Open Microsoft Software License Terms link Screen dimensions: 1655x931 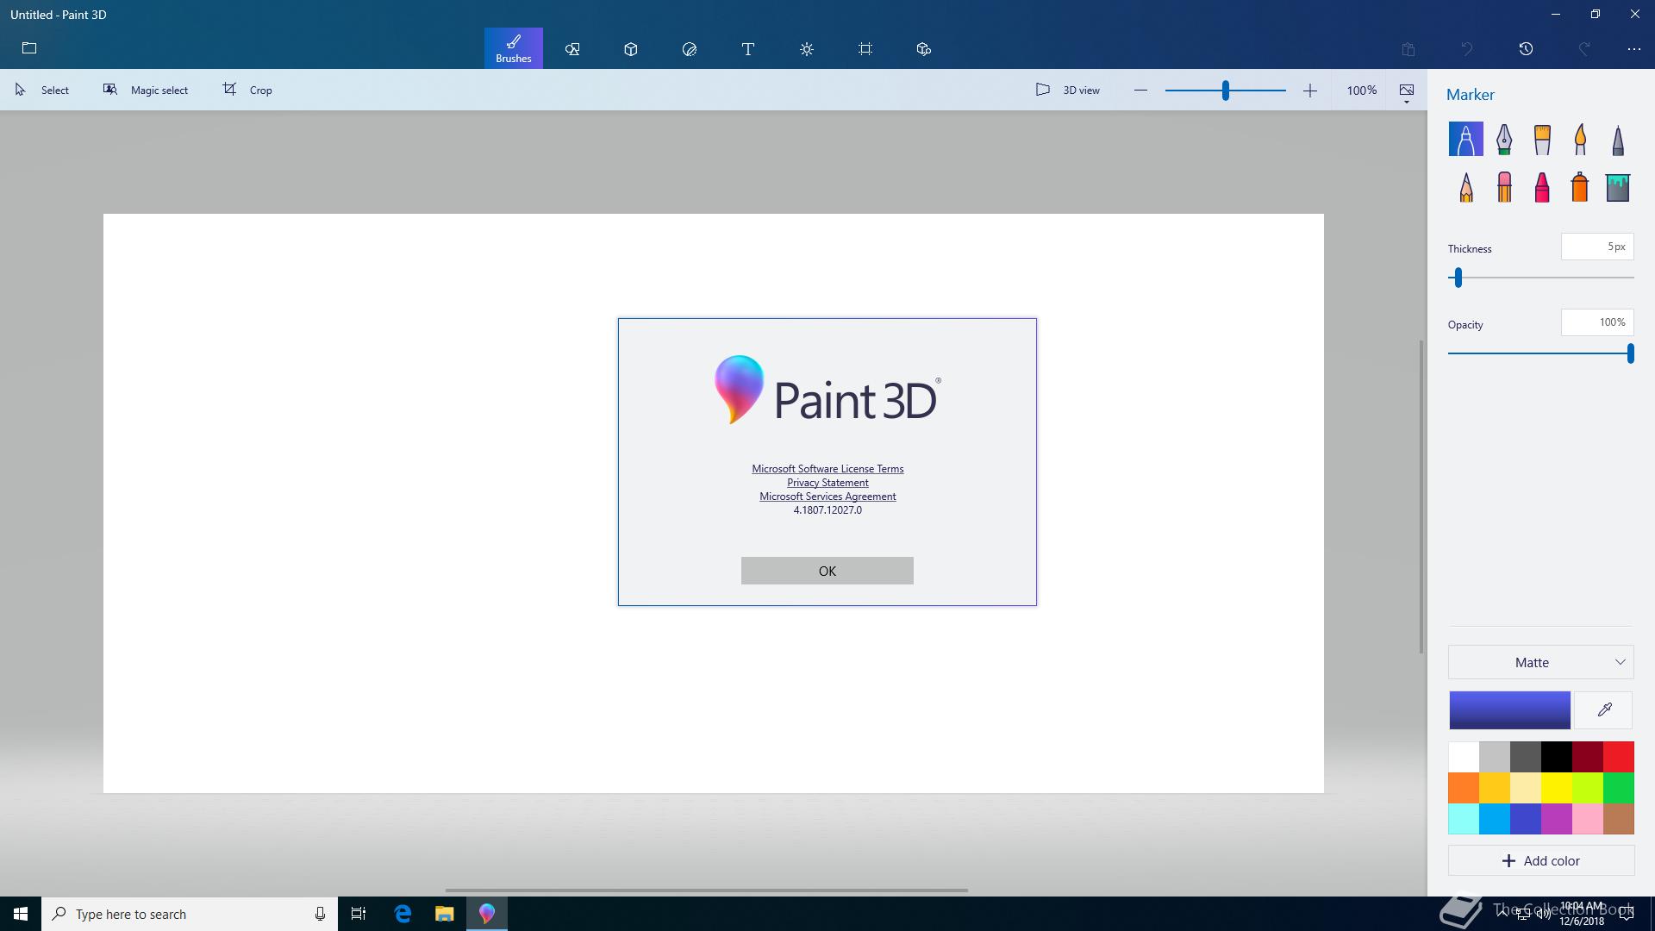[827, 469]
